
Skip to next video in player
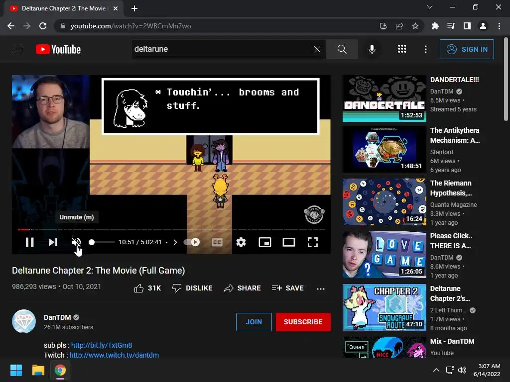53,242
